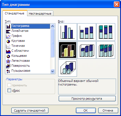Screen dimensions: 121x116
Task: Choose the График line chart icon
Action: [x=8, y=36]
